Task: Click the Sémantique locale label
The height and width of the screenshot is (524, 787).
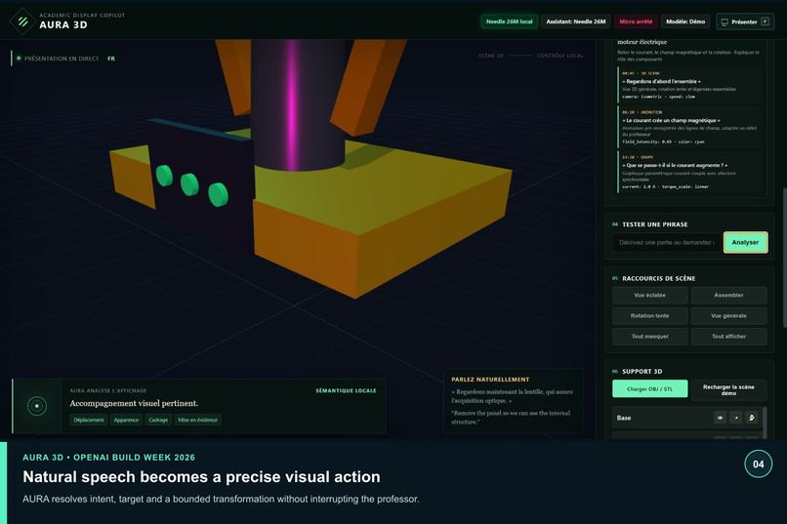Action: 346,390
